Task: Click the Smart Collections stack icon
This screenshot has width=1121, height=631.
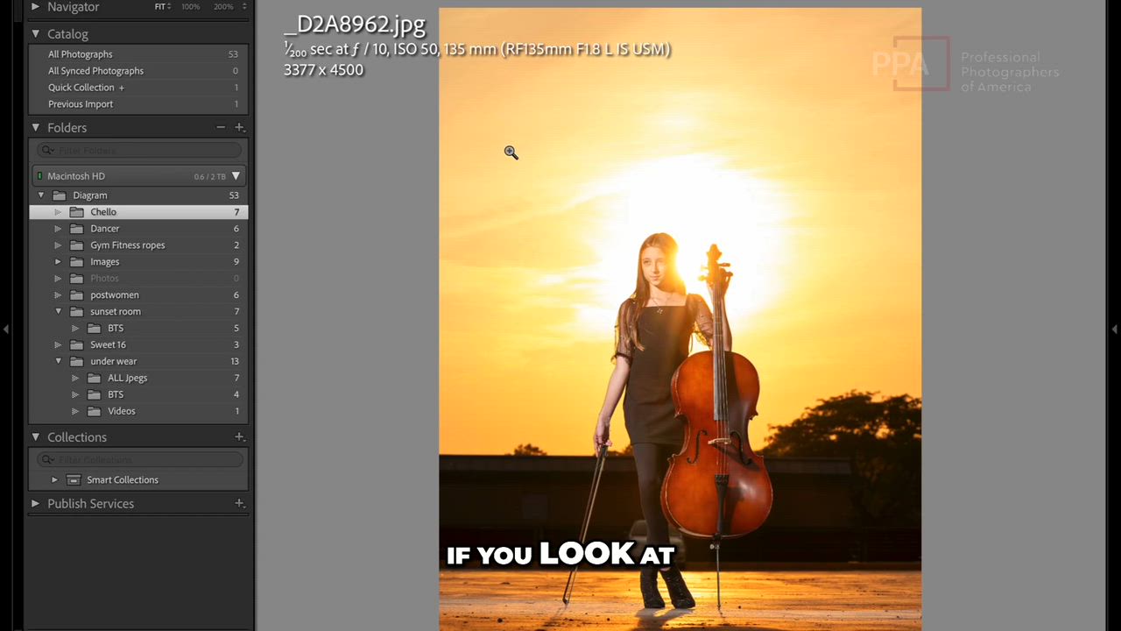Action: [x=74, y=480]
